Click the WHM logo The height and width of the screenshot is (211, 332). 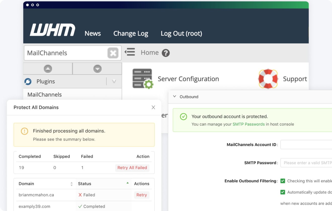coord(53,30)
